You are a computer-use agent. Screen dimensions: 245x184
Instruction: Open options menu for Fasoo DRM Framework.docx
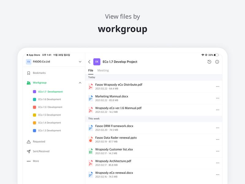click(217, 128)
